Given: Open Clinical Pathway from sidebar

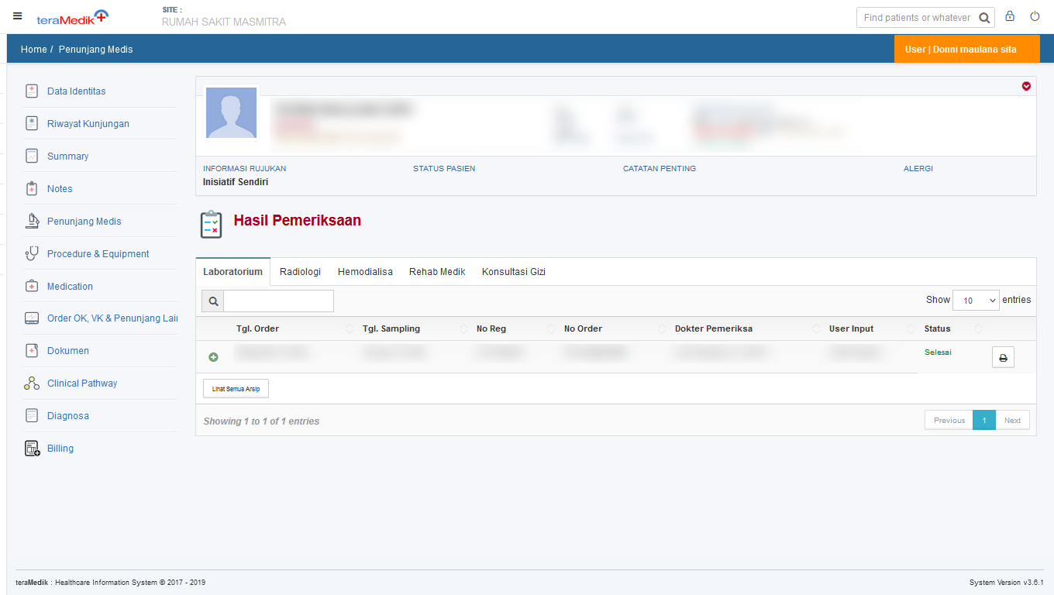Looking at the screenshot, I should (82, 383).
